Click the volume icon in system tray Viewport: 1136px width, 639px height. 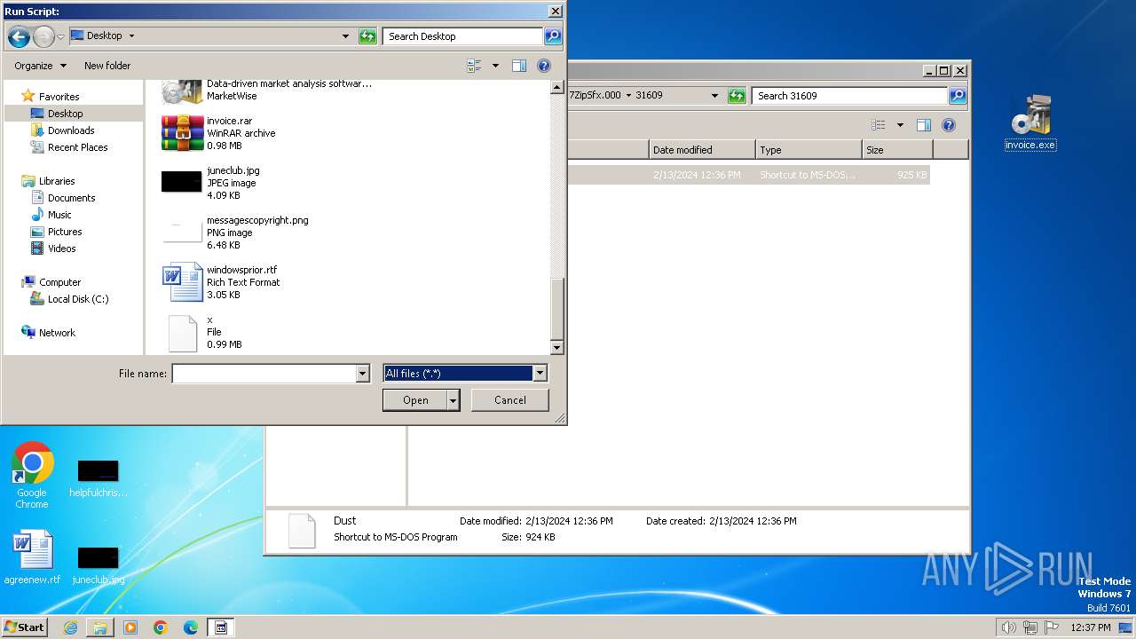point(1008,627)
